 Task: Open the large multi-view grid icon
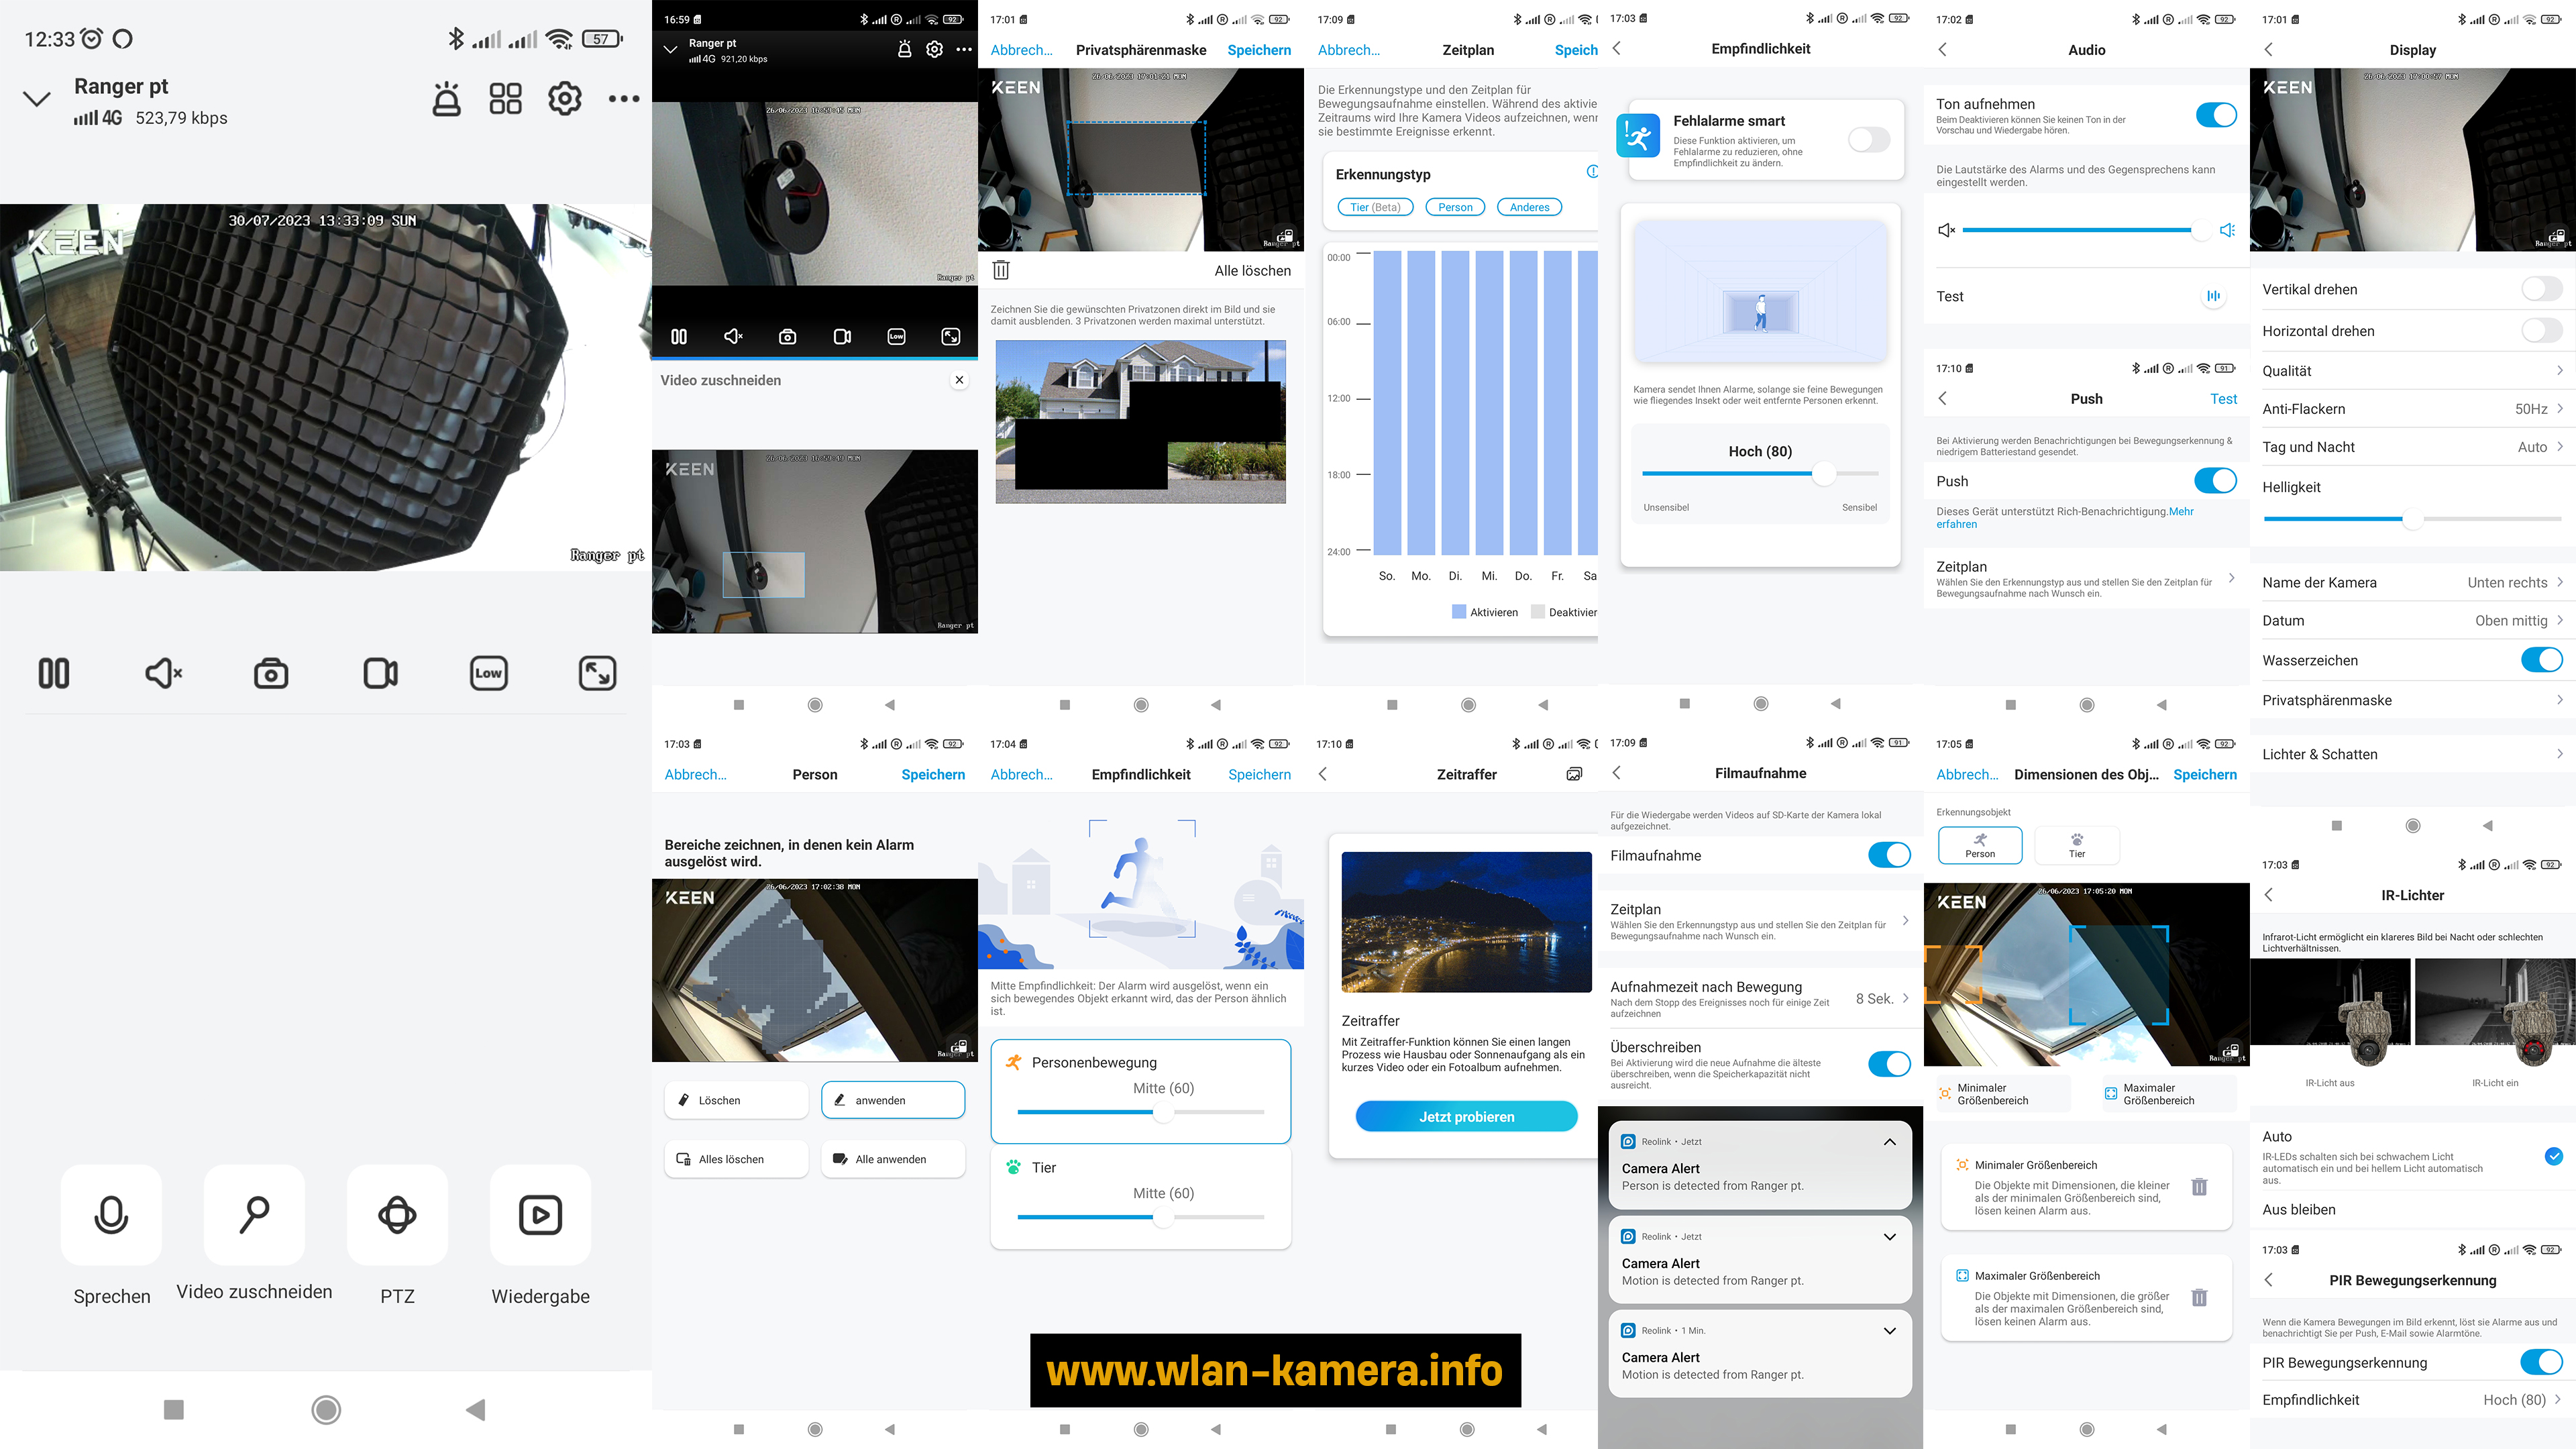click(x=505, y=98)
